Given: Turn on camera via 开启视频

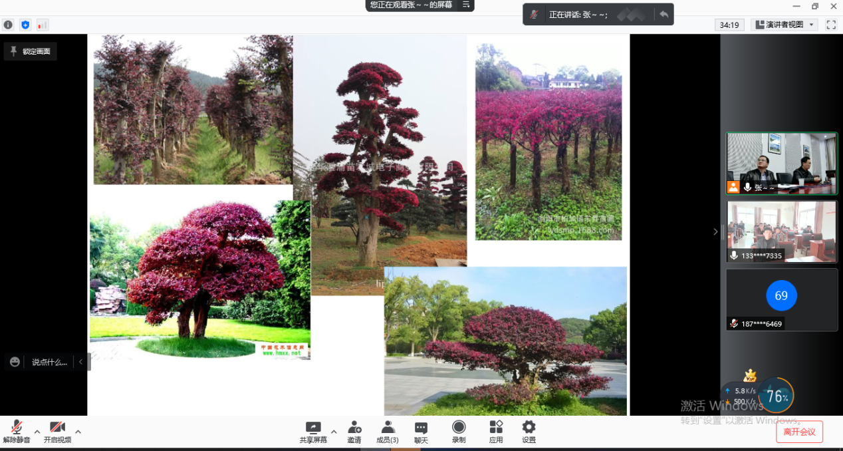Looking at the screenshot, I should (57, 432).
